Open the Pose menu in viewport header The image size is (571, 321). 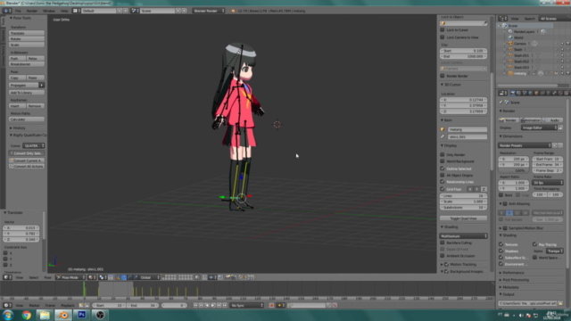pos(47,277)
